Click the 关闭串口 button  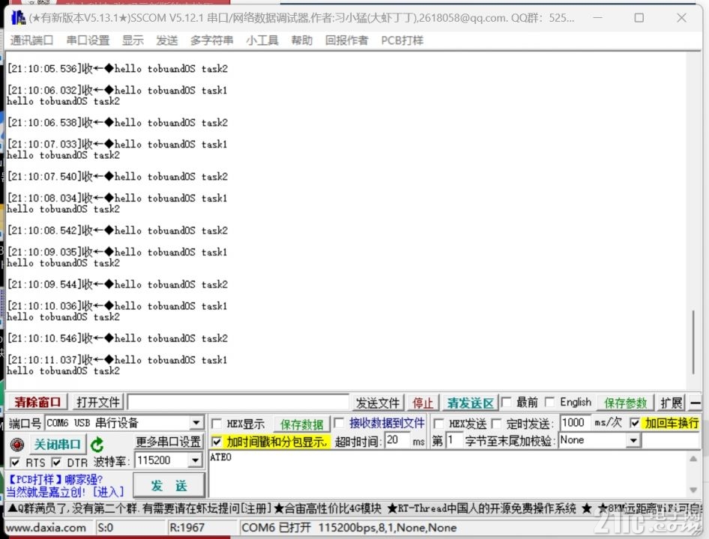[57, 445]
